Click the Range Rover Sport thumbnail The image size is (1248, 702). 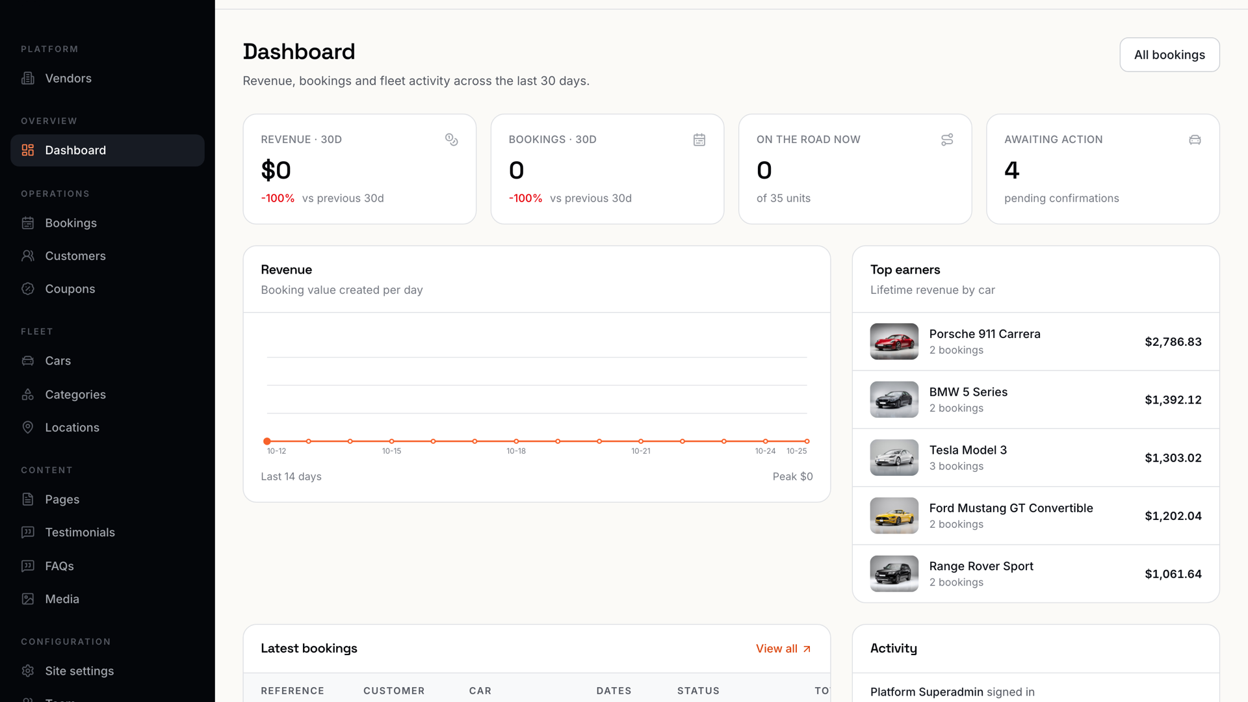pyautogui.click(x=894, y=574)
